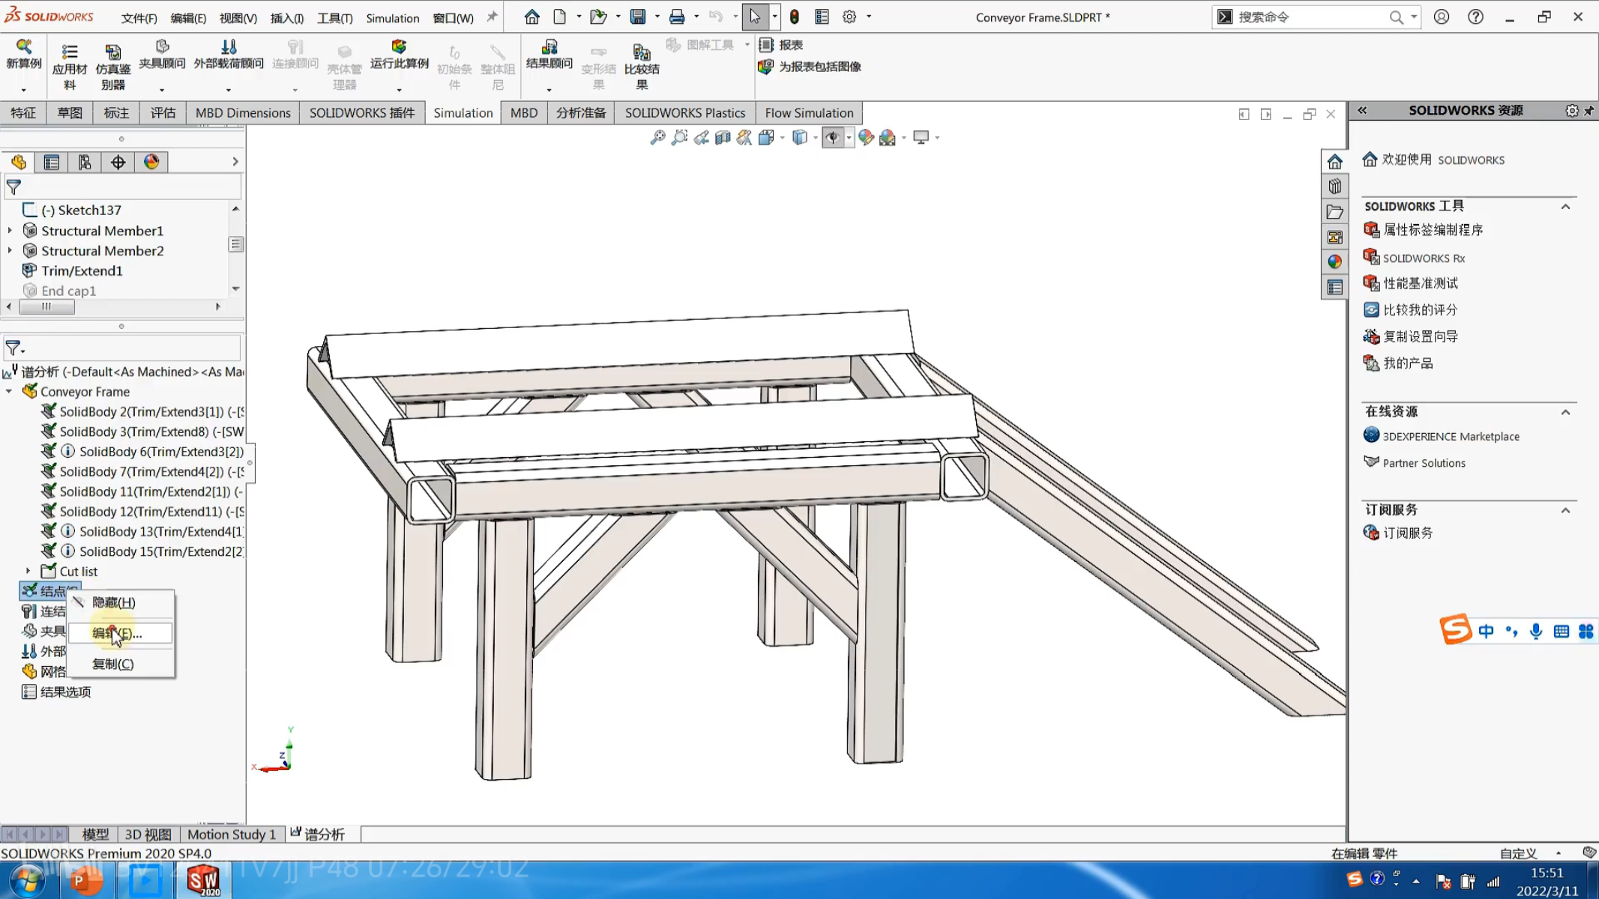This screenshot has width=1599, height=899.
Task: Click the Edit Appearance icon in viewport toolbar
Action: (x=866, y=137)
